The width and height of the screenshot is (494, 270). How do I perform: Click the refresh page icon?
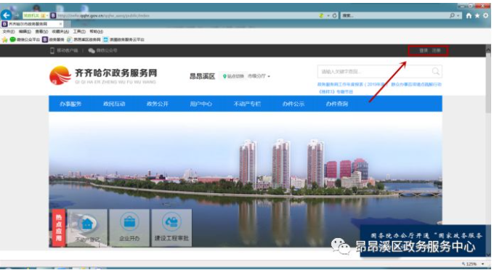pyautogui.click(x=335, y=15)
